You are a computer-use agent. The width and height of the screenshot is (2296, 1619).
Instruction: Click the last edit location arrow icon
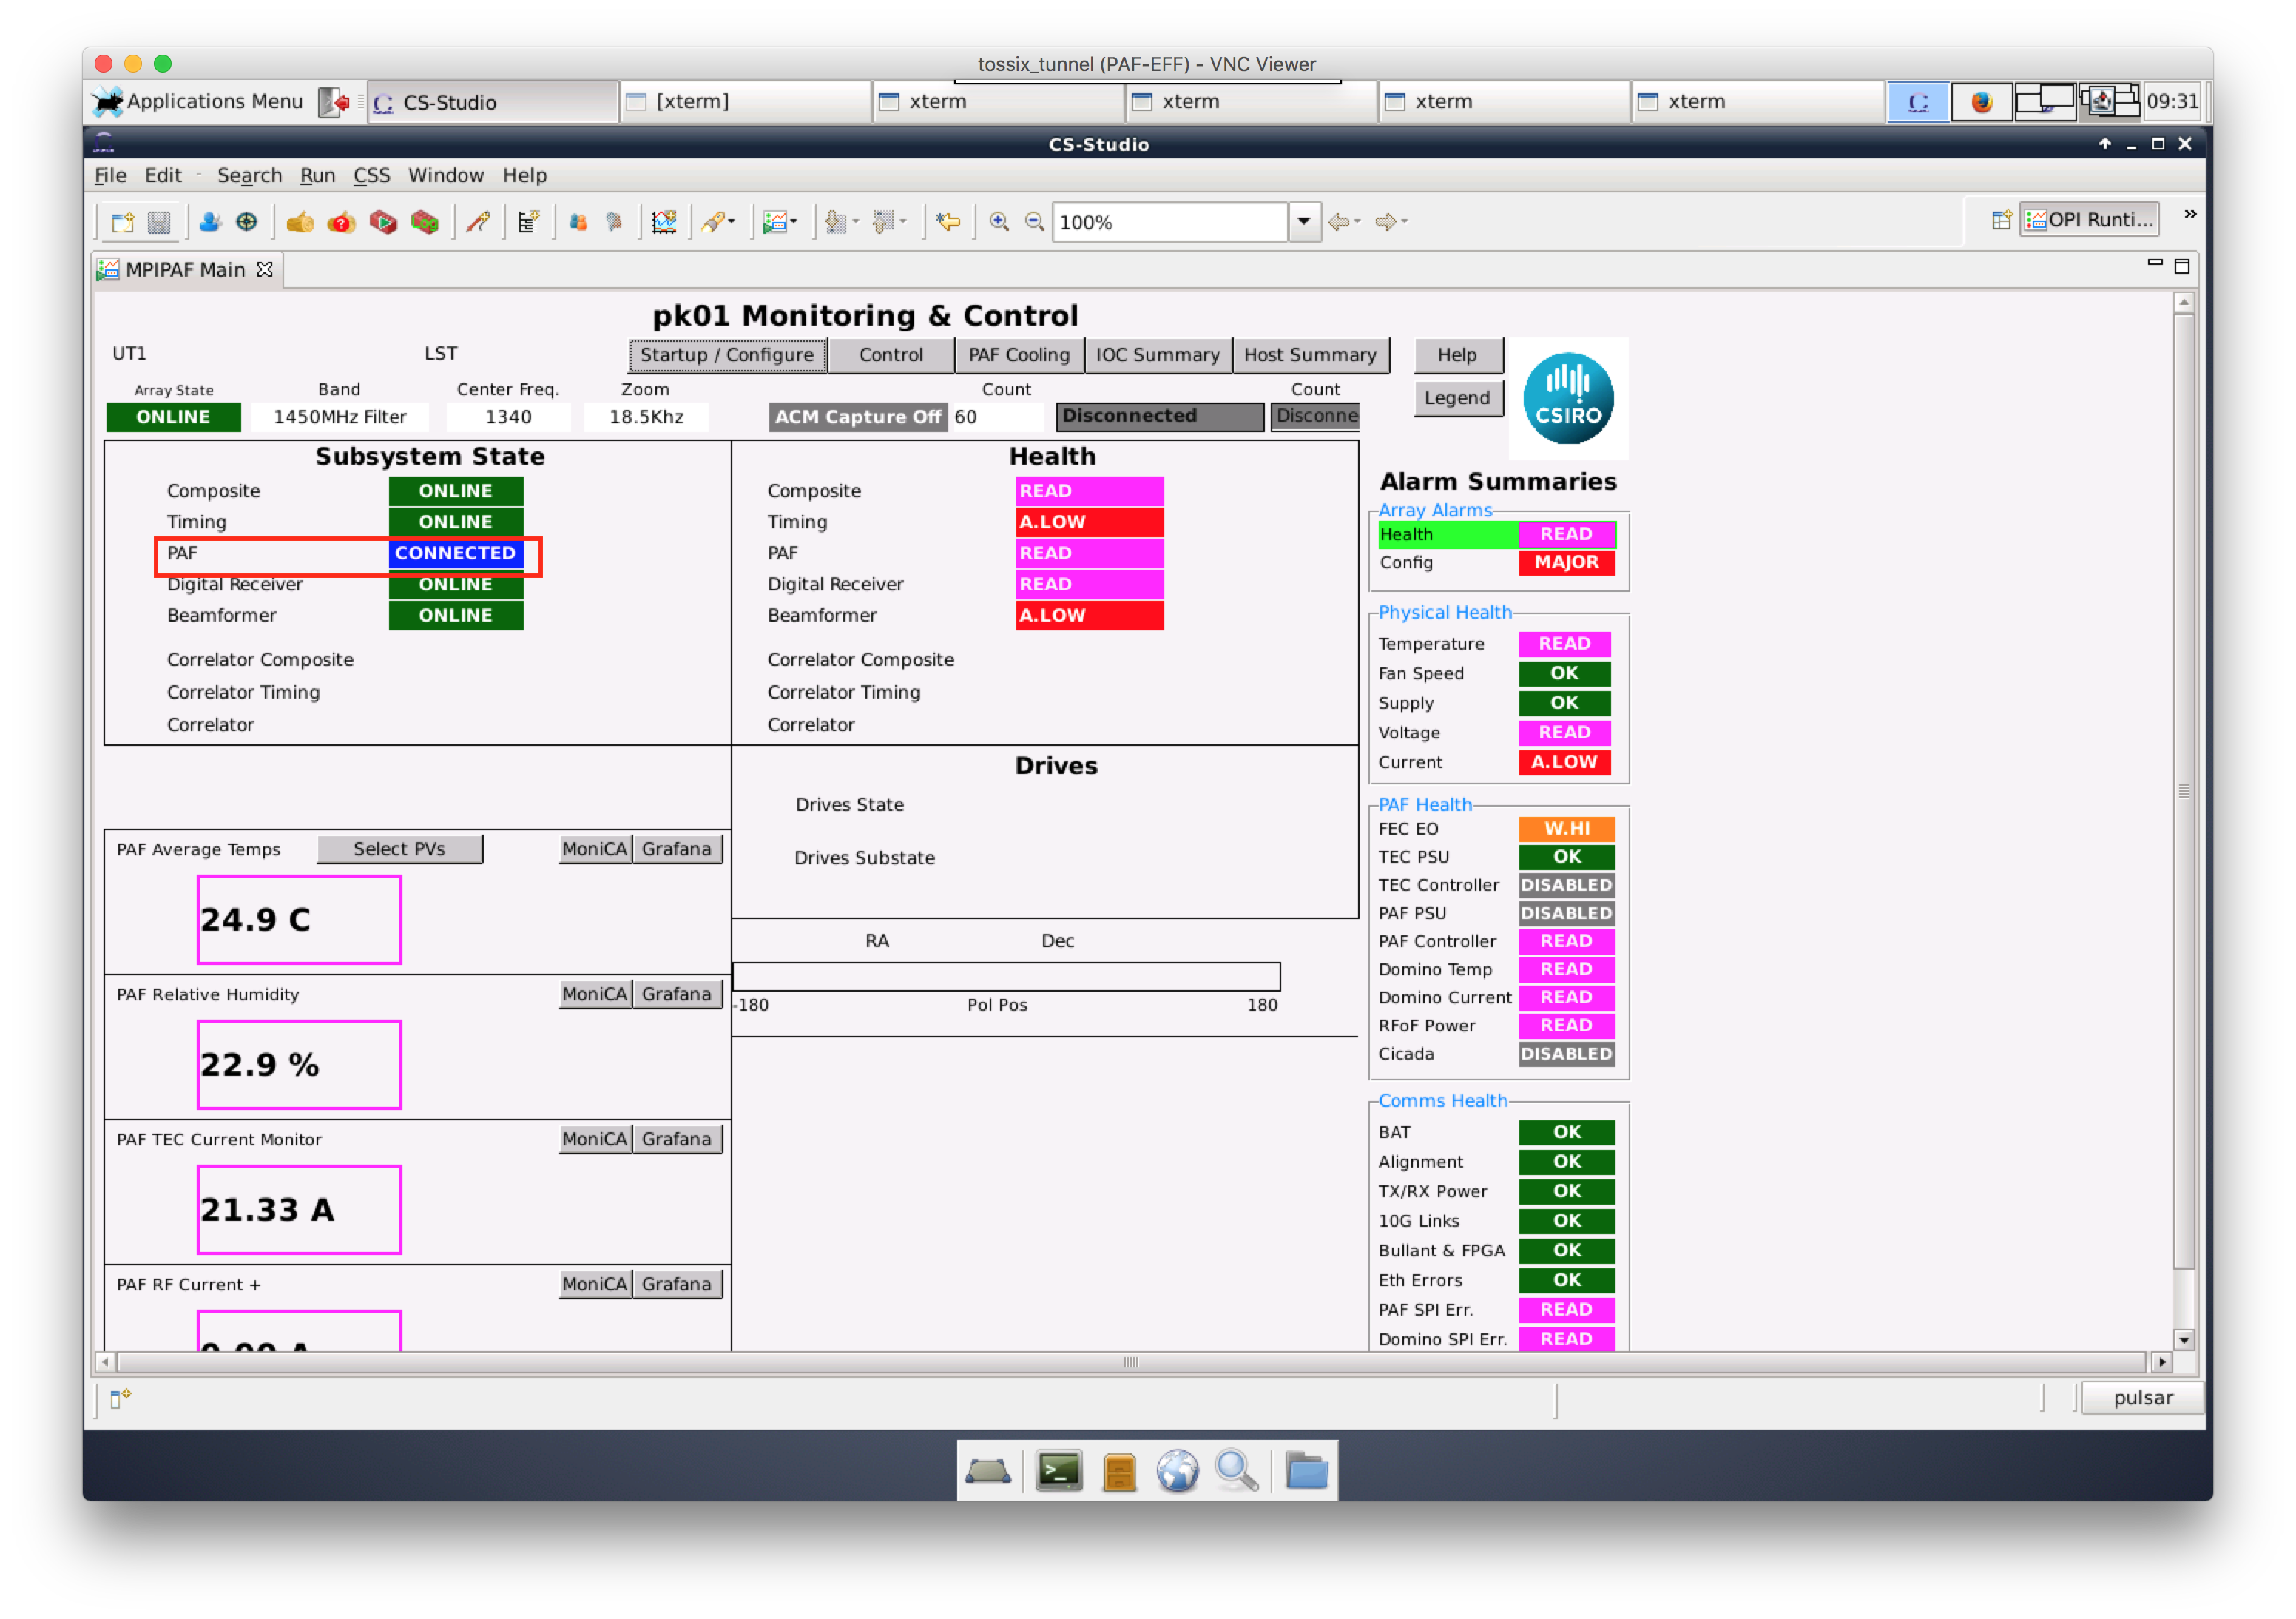coord(948,222)
